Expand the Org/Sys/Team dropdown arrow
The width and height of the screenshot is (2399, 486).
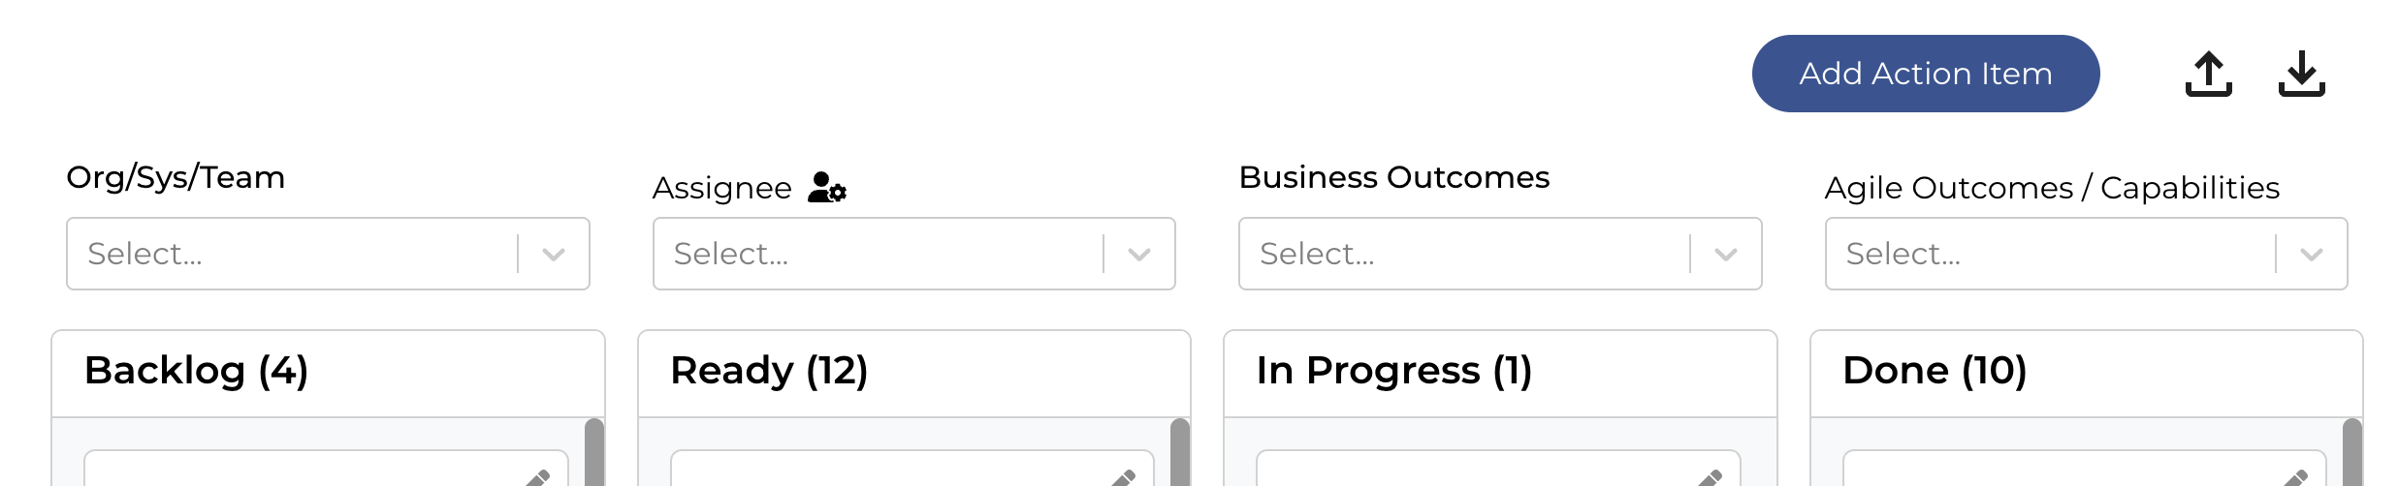pyautogui.click(x=554, y=255)
